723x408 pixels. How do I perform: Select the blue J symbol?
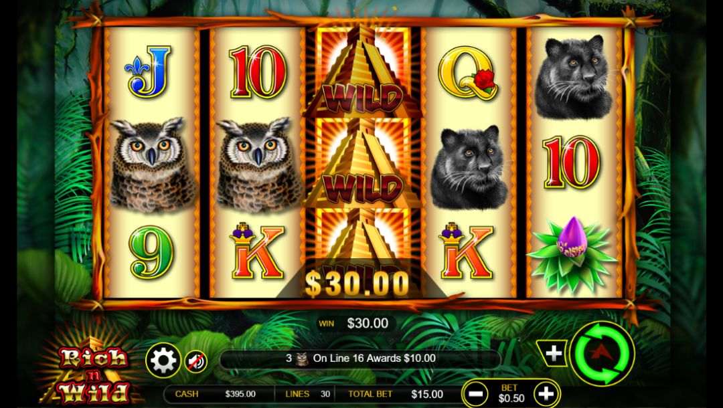(x=149, y=72)
